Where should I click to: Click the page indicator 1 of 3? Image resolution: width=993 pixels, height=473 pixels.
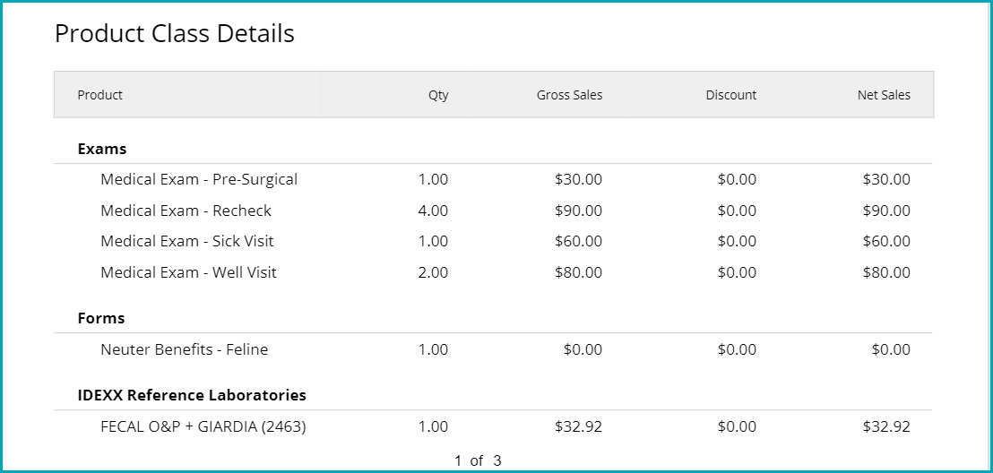click(477, 460)
